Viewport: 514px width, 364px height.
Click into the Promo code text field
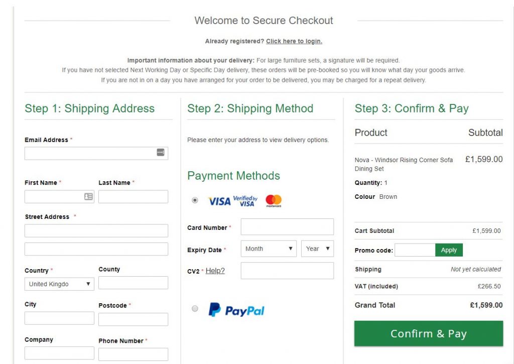pyautogui.click(x=415, y=250)
